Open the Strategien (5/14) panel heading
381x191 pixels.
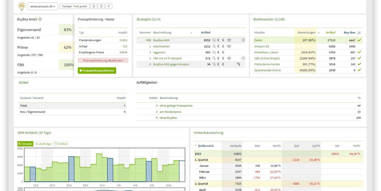tap(149, 19)
